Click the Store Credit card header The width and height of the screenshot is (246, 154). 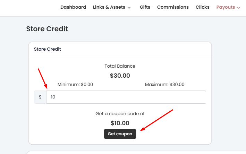coord(48,49)
